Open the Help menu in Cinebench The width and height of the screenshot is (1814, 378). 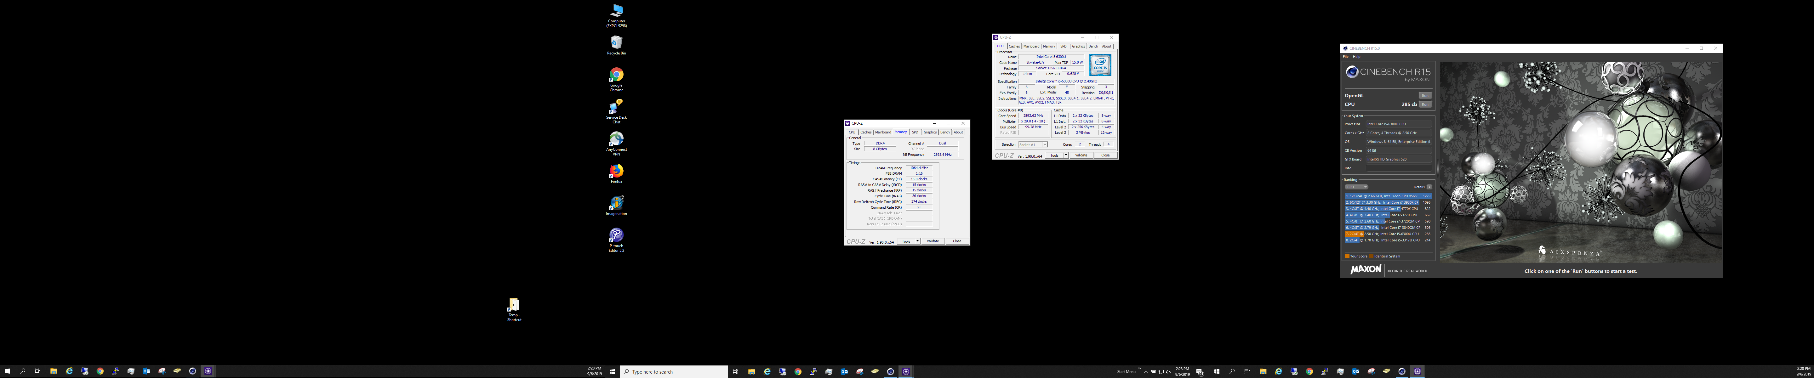[x=1356, y=56]
